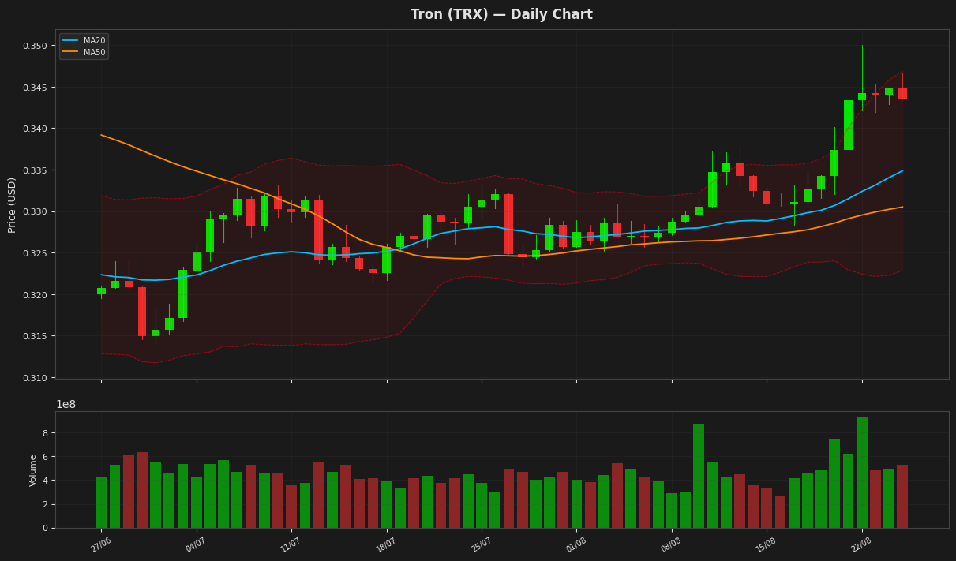This screenshot has height=561, width=956.
Task: Click the 1e8 volume scale exponent
Action: [x=66, y=405]
